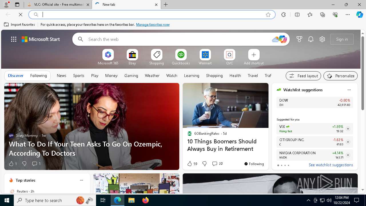This screenshot has width=366, height=206.
Task: Dislike the Boomers retirement article
Action: click(204, 164)
